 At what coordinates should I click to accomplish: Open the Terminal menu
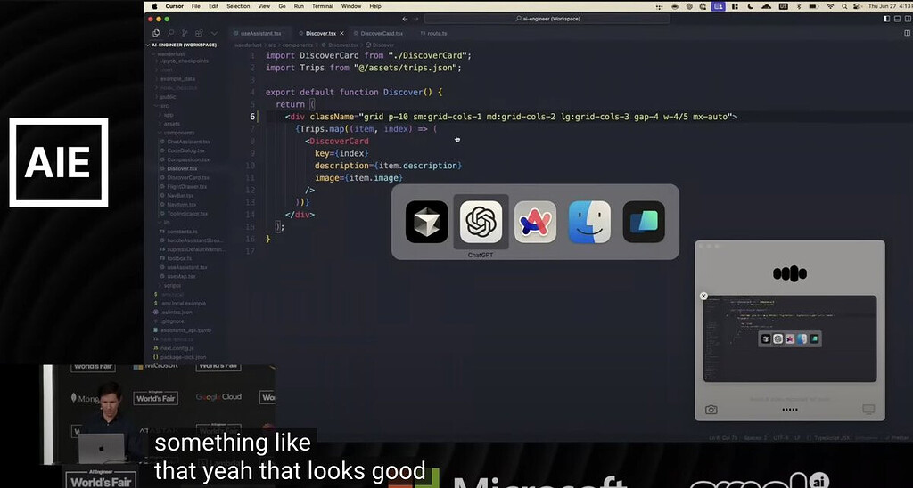(x=323, y=6)
